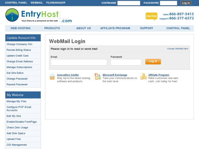
Task: Click the Upload Files link
Action: 14,139
